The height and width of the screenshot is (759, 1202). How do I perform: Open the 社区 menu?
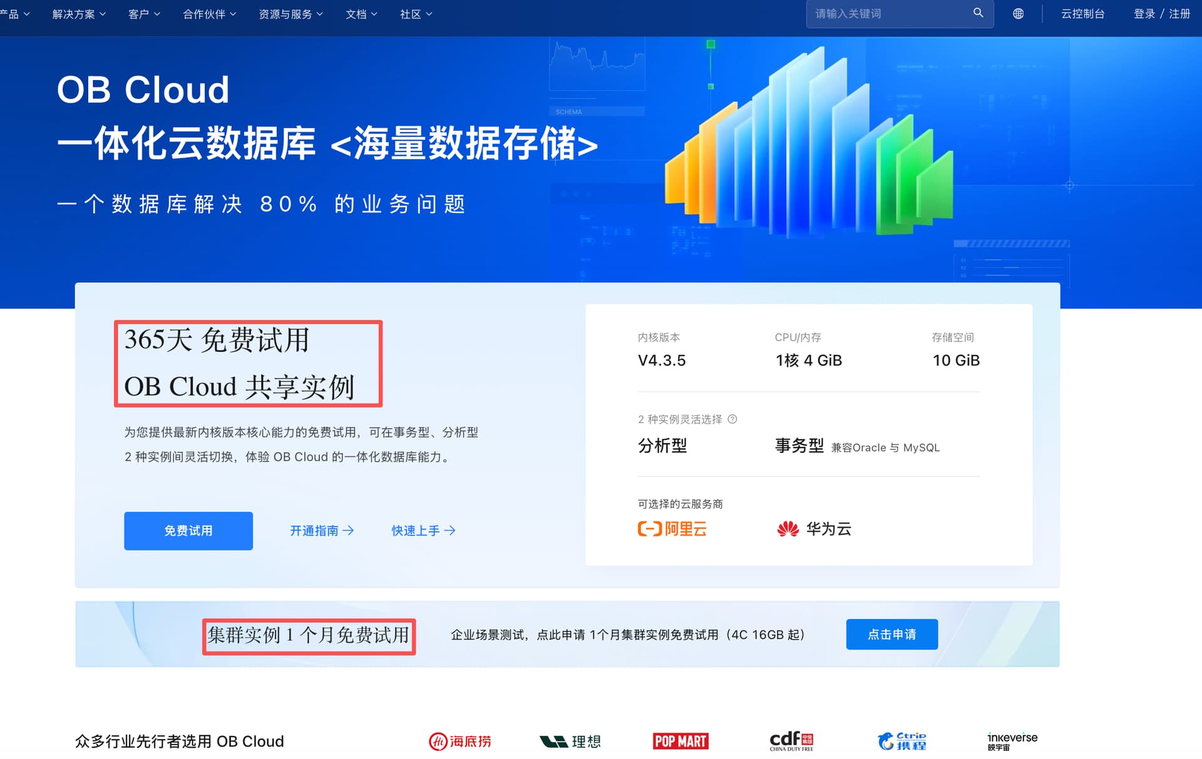[416, 14]
